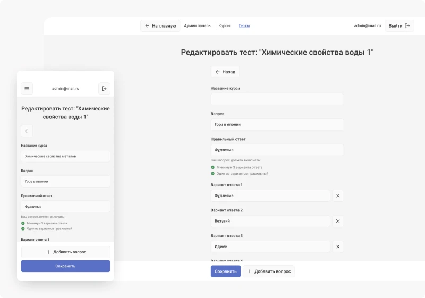Focus the 'Вариант ответа 1' field
This screenshot has height=298, width=425.
point(270,195)
